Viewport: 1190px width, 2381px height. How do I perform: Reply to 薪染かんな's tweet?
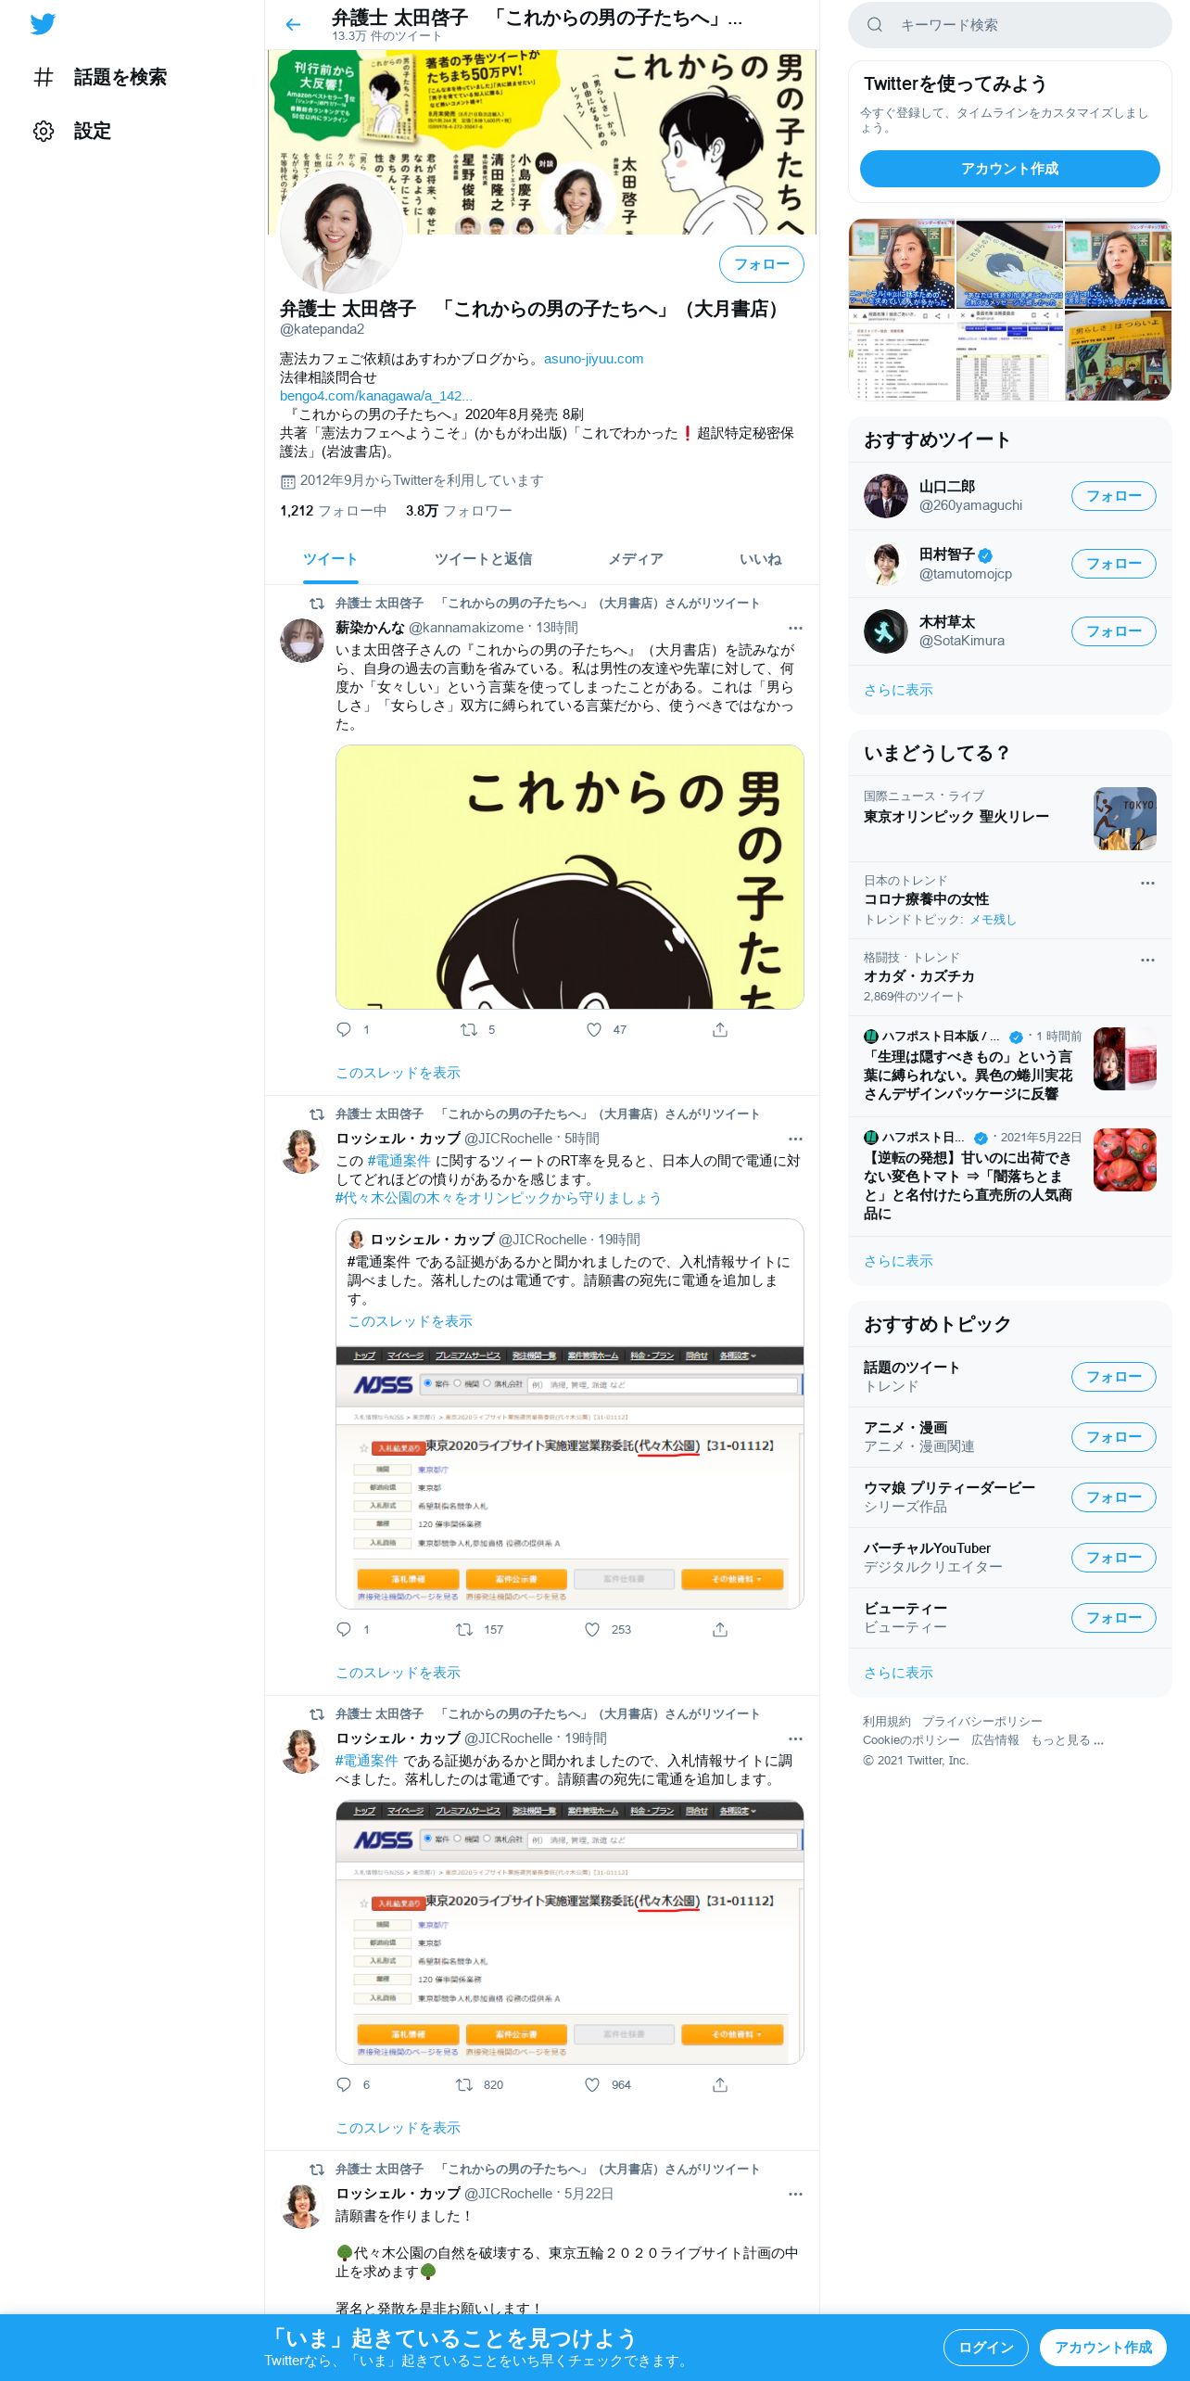tap(344, 1029)
